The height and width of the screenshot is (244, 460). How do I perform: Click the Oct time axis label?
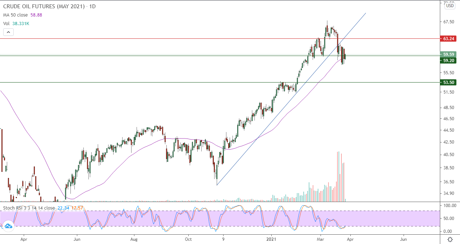188,239
